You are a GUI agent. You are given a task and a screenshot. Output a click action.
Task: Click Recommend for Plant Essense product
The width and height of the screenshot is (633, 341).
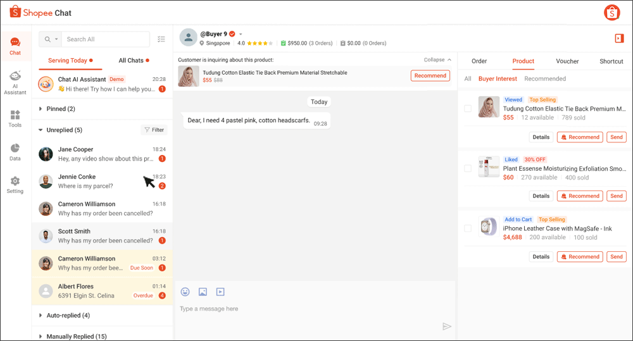click(x=580, y=196)
